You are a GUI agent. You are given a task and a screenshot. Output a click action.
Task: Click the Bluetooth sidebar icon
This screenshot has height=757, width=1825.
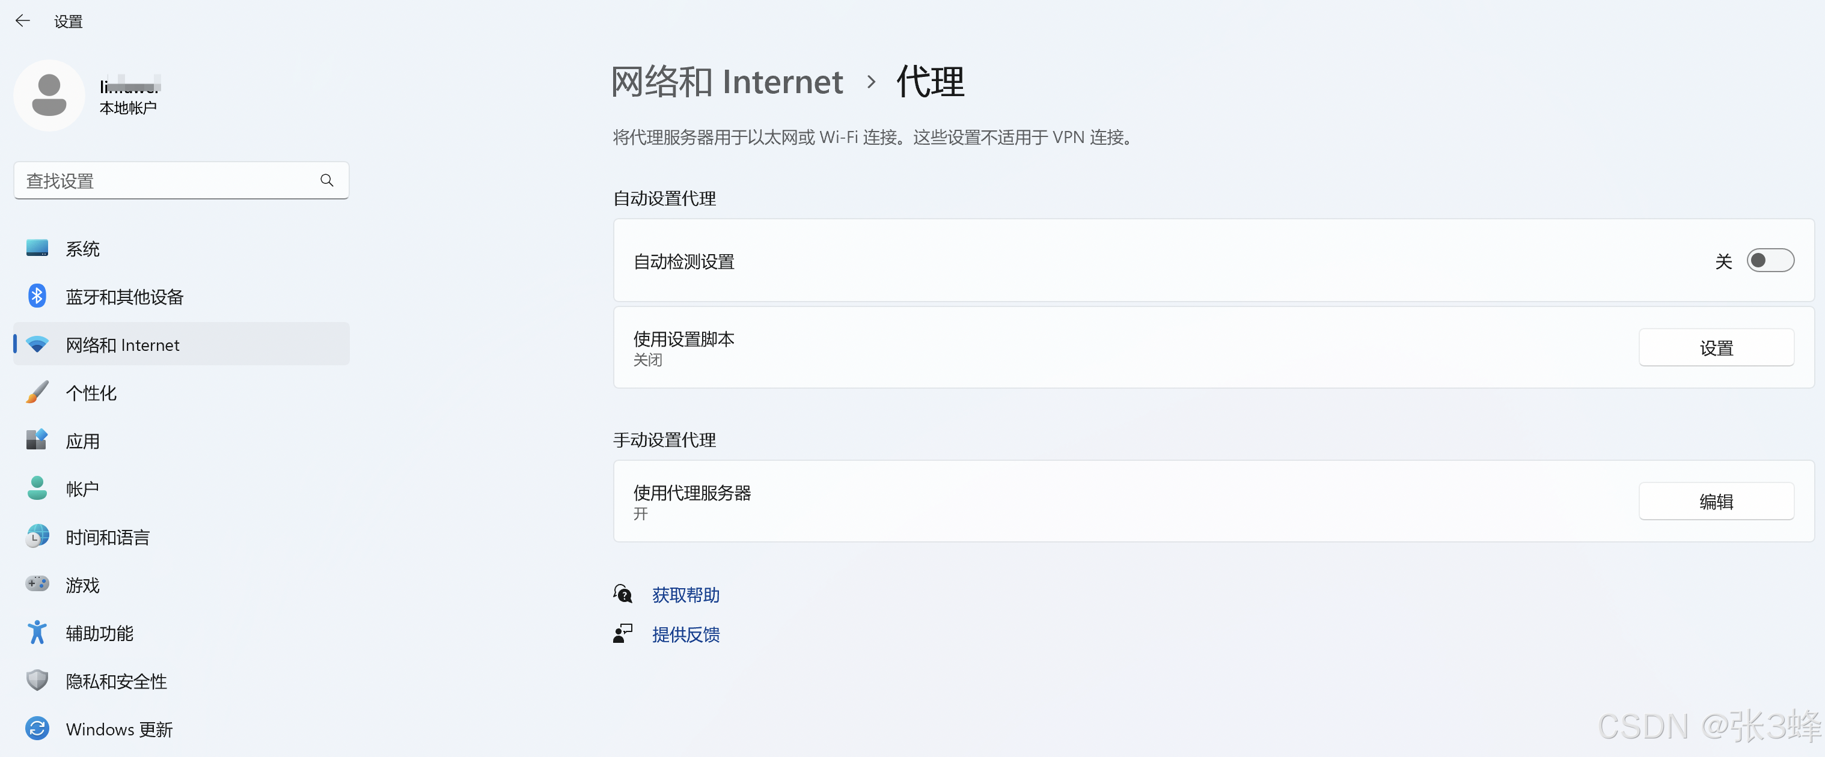(x=37, y=296)
